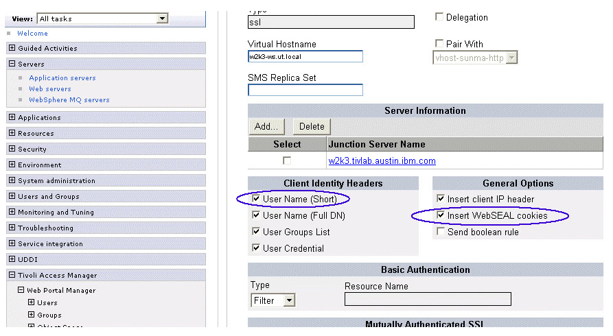Open Application servers link
The height and width of the screenshot is (336, 613).
[62, 77]
